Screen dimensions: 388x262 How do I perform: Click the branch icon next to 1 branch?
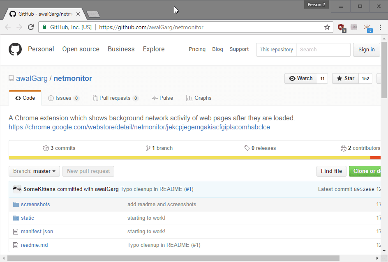(x=148, y=148)
